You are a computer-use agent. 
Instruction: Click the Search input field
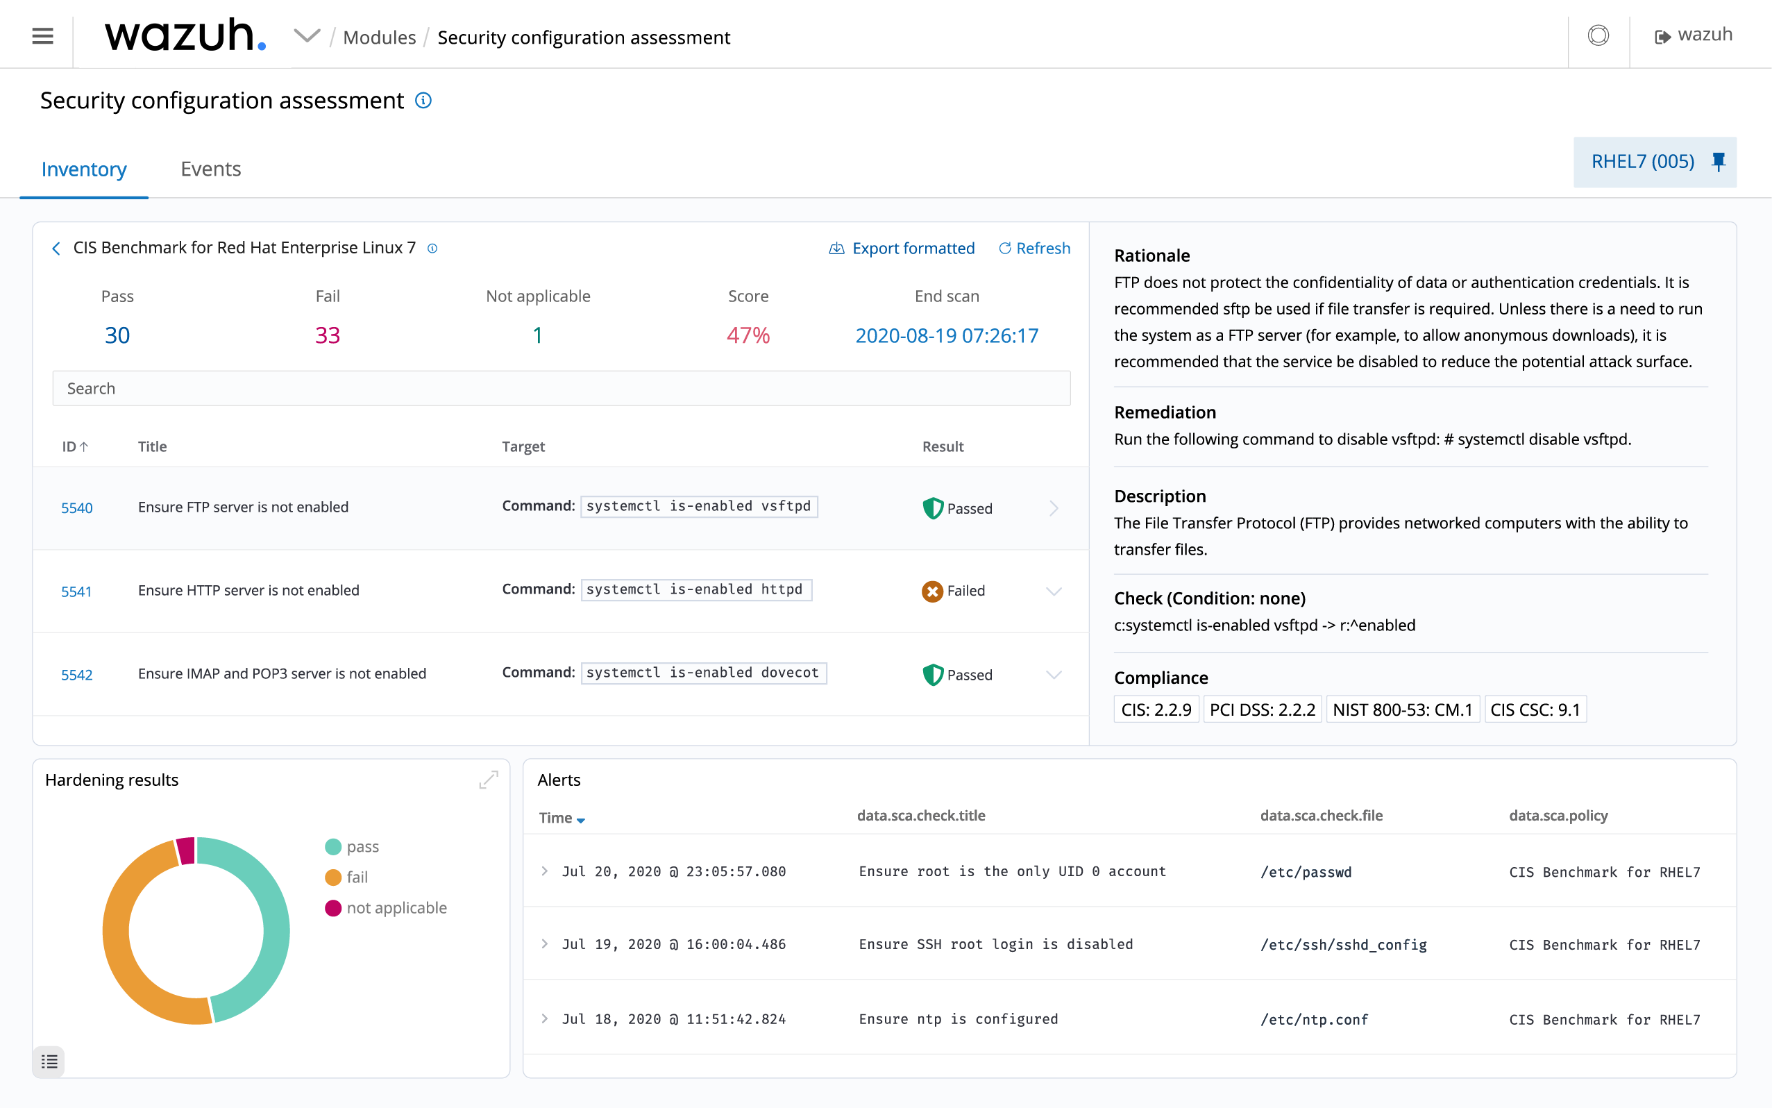(x=561, y=388)
